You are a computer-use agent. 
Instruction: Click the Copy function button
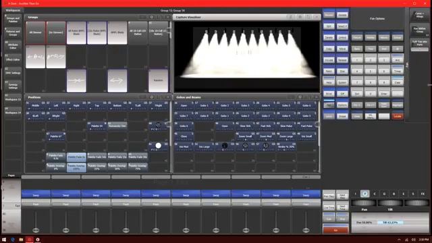click(329, 49)
